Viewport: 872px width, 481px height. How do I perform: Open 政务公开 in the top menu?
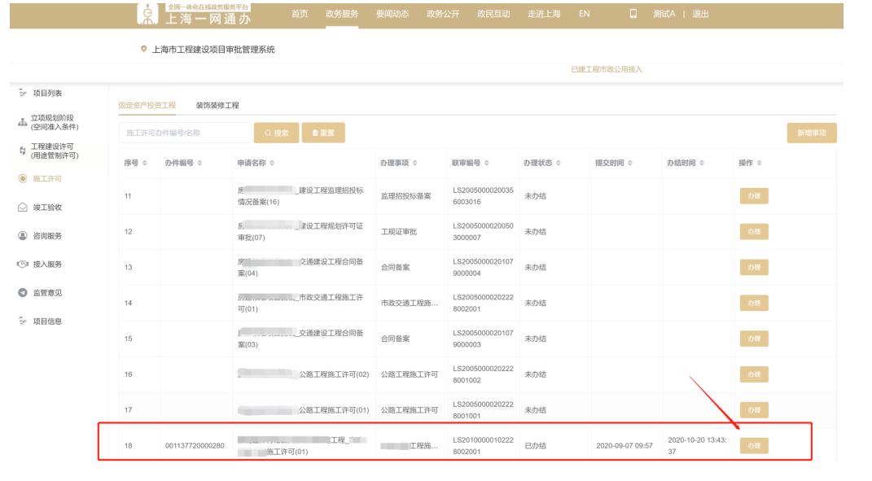(x=443, y=15)
